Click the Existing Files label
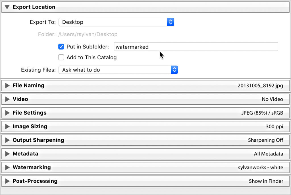 tap(38, 70)
